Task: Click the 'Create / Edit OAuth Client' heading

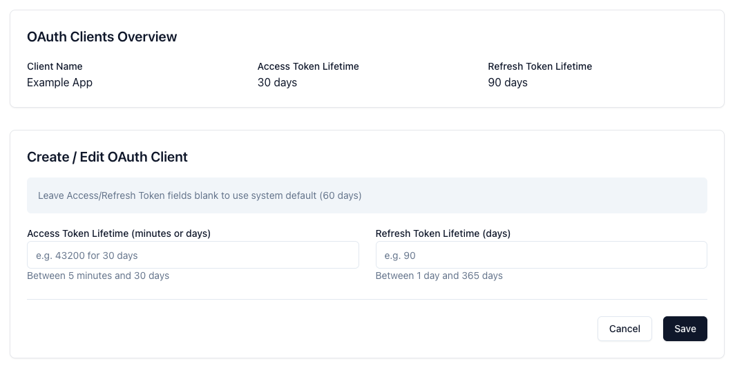Action: [x=107, y=157]
